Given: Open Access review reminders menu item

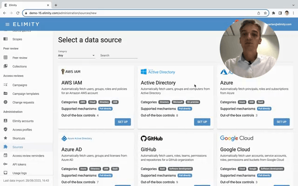Looking at the screenshot, I should point(28,156).
